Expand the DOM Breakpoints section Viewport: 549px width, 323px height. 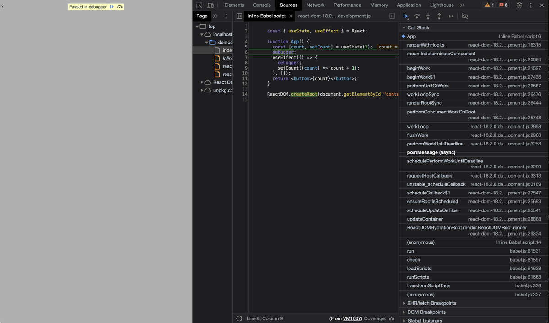pyautogui.click(x=404, y=312)
